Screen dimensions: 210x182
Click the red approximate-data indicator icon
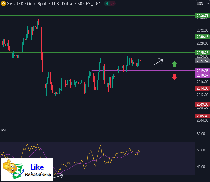click(112, 4)
